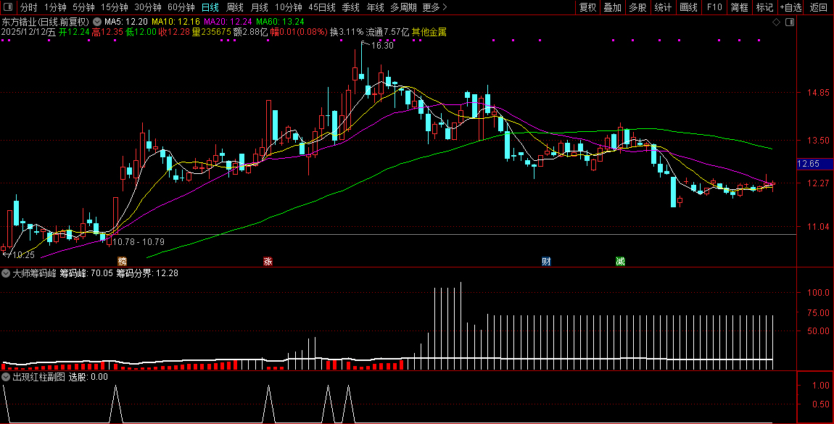
Task: Click the 其他金属 sector link
Action: click(x=429, y=32)
